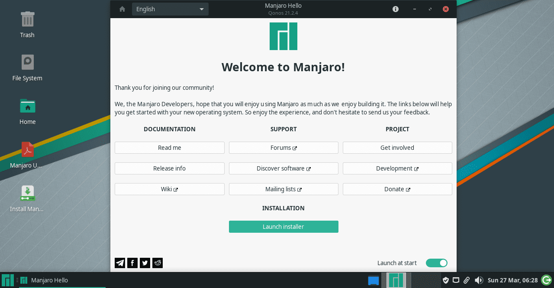
Task: Open the Read me documentation
Action: (170, 148)
